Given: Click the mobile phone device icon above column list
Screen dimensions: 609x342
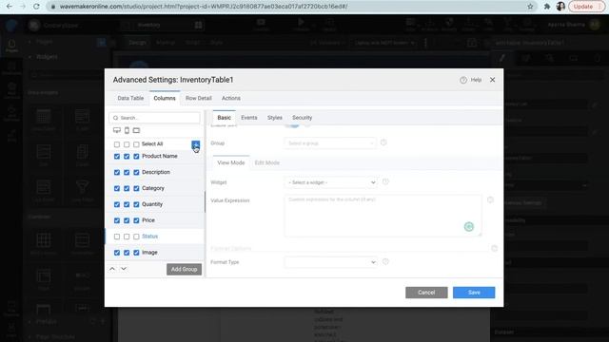Looking at the screenshot, I should [x=127, y=130].
